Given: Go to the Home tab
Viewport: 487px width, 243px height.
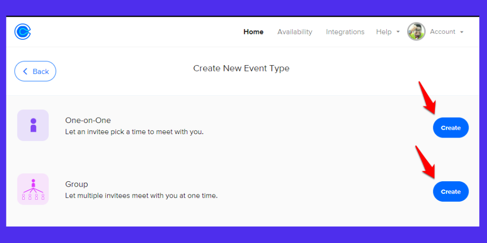Looking at the screenshot, I should tap(253, 32).
